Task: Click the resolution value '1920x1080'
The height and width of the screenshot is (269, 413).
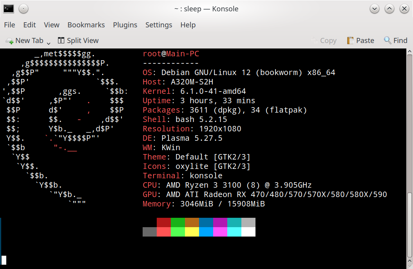Action: [220, 129]
